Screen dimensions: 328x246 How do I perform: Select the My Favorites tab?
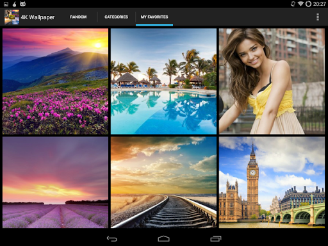click(154, 17)
